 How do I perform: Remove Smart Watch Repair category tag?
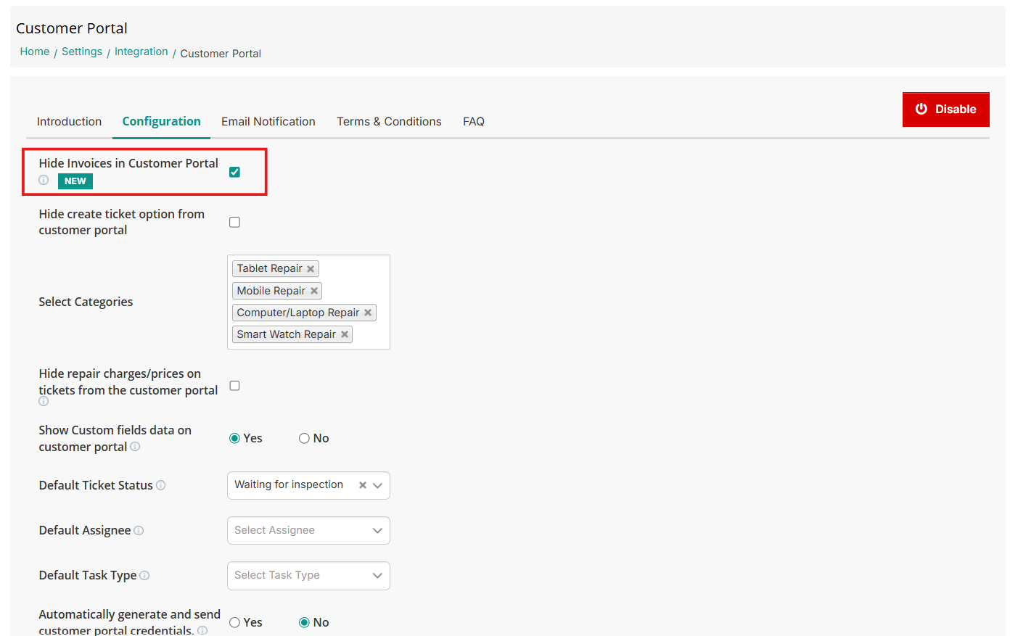point(345,334)
